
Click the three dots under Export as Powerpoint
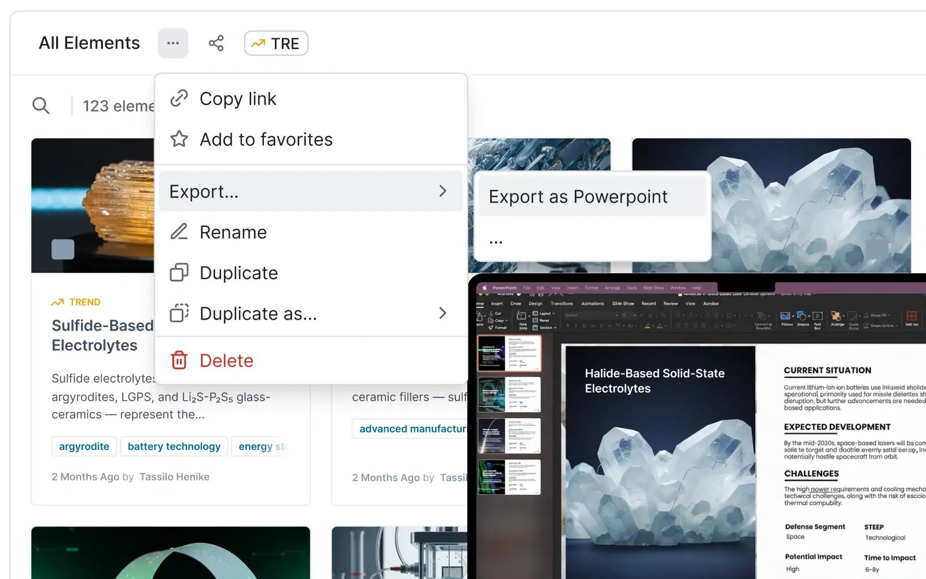tap(496, 242)
